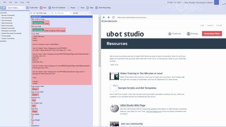The width and height of the screenshot is (226, 127).
Task: Expand Email Commands in toolbox
Action: (7, 26)
